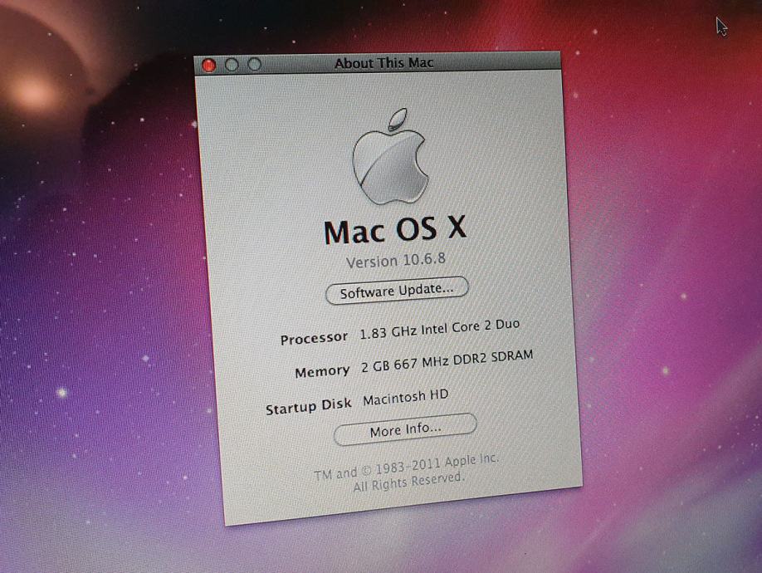
Task: Select the 1.83 GHz Intel Core 2 Duo value
Action: coord(440,329)
